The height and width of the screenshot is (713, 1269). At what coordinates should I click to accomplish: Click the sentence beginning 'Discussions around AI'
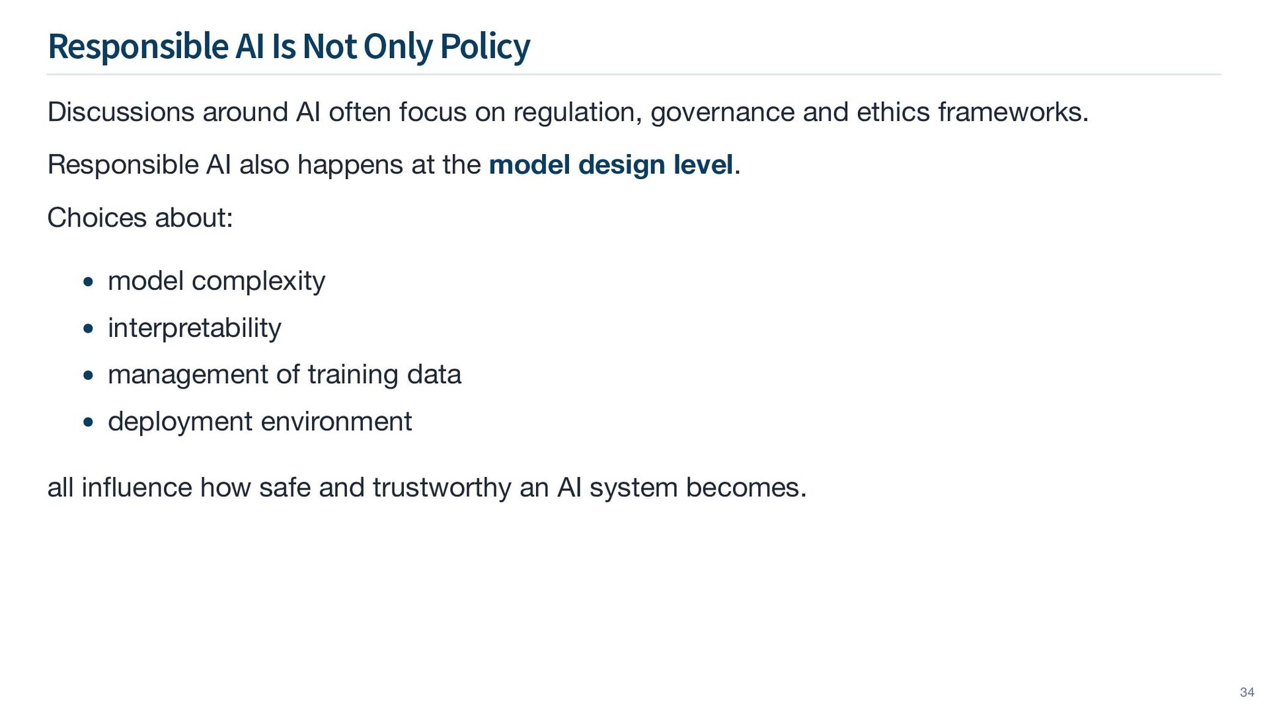[x=568, y=113]
